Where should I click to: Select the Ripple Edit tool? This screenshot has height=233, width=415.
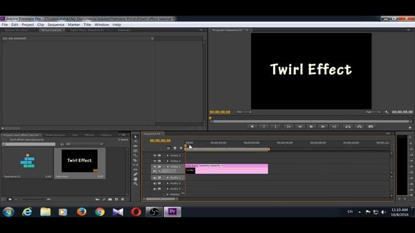tap(136, 146)
